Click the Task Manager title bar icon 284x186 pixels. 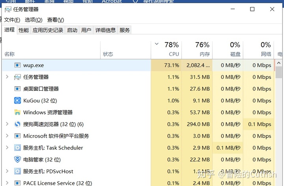click(x=8, y=9)
